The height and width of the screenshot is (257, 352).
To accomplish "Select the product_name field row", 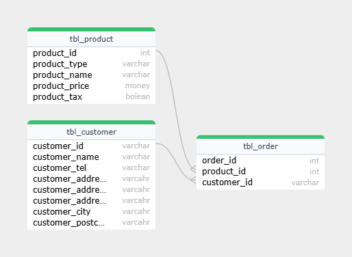I will [91, 75].
